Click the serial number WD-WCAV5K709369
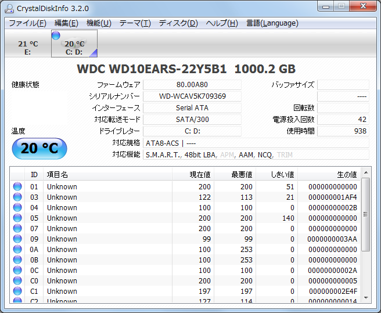The height and width of the screenshot is (313, 381). (x=192, y=96)
